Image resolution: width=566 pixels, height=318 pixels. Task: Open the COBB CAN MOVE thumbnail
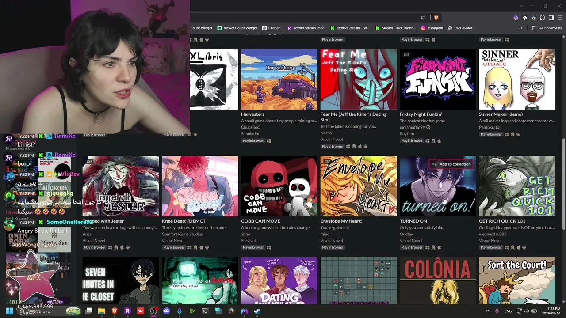pyautogui.click(x=279, y=186)
